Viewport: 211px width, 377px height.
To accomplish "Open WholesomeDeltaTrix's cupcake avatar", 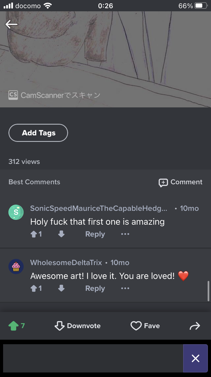I will click(16, 266).
